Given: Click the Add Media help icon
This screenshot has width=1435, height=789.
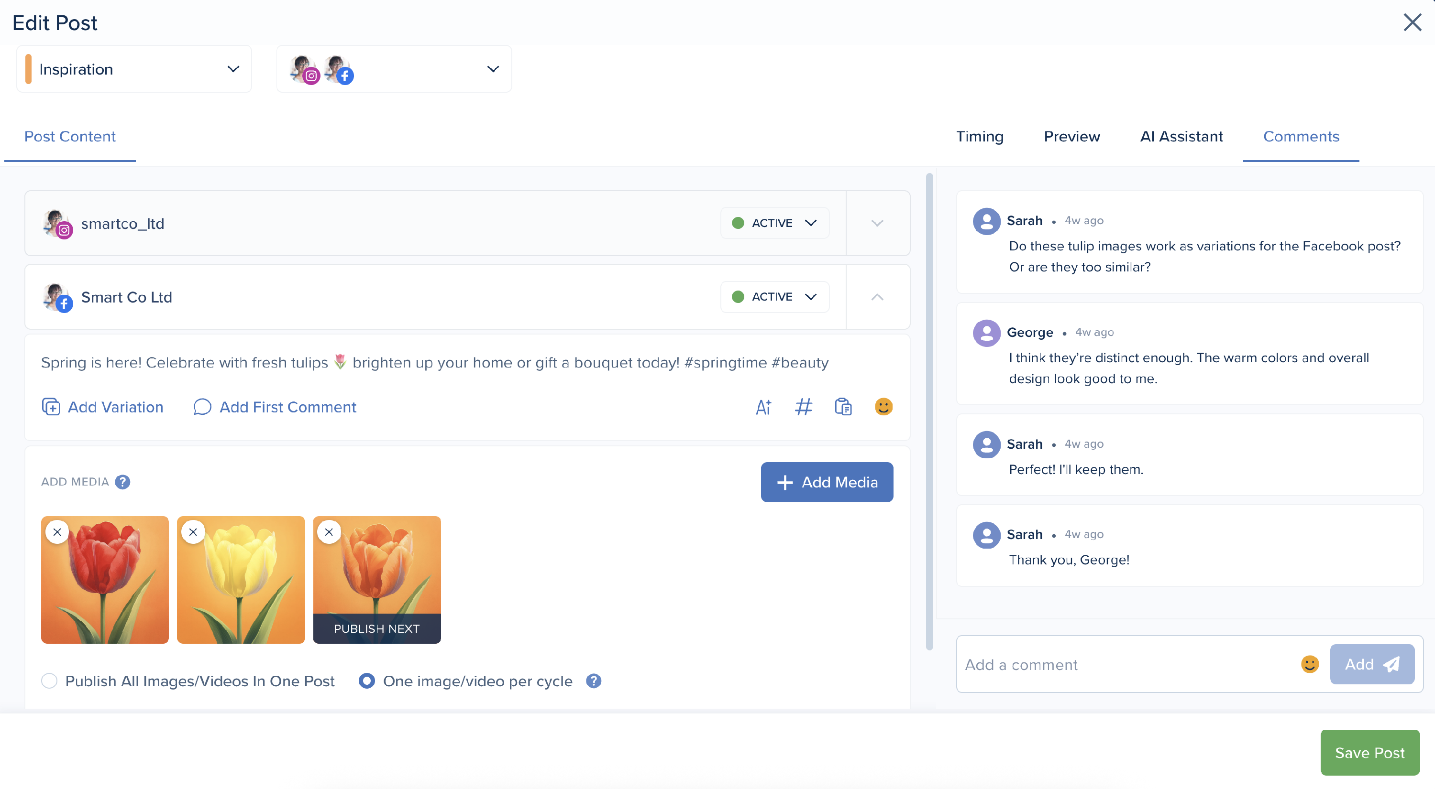Looking at the screenshot, I should (122, 482).
